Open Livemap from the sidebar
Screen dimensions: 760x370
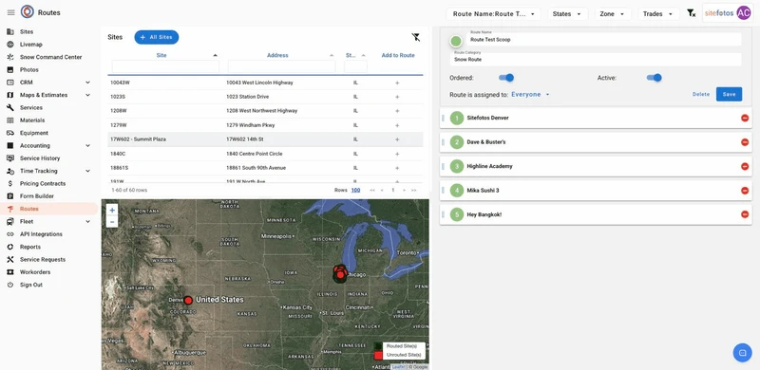click(x=31, y=45)
